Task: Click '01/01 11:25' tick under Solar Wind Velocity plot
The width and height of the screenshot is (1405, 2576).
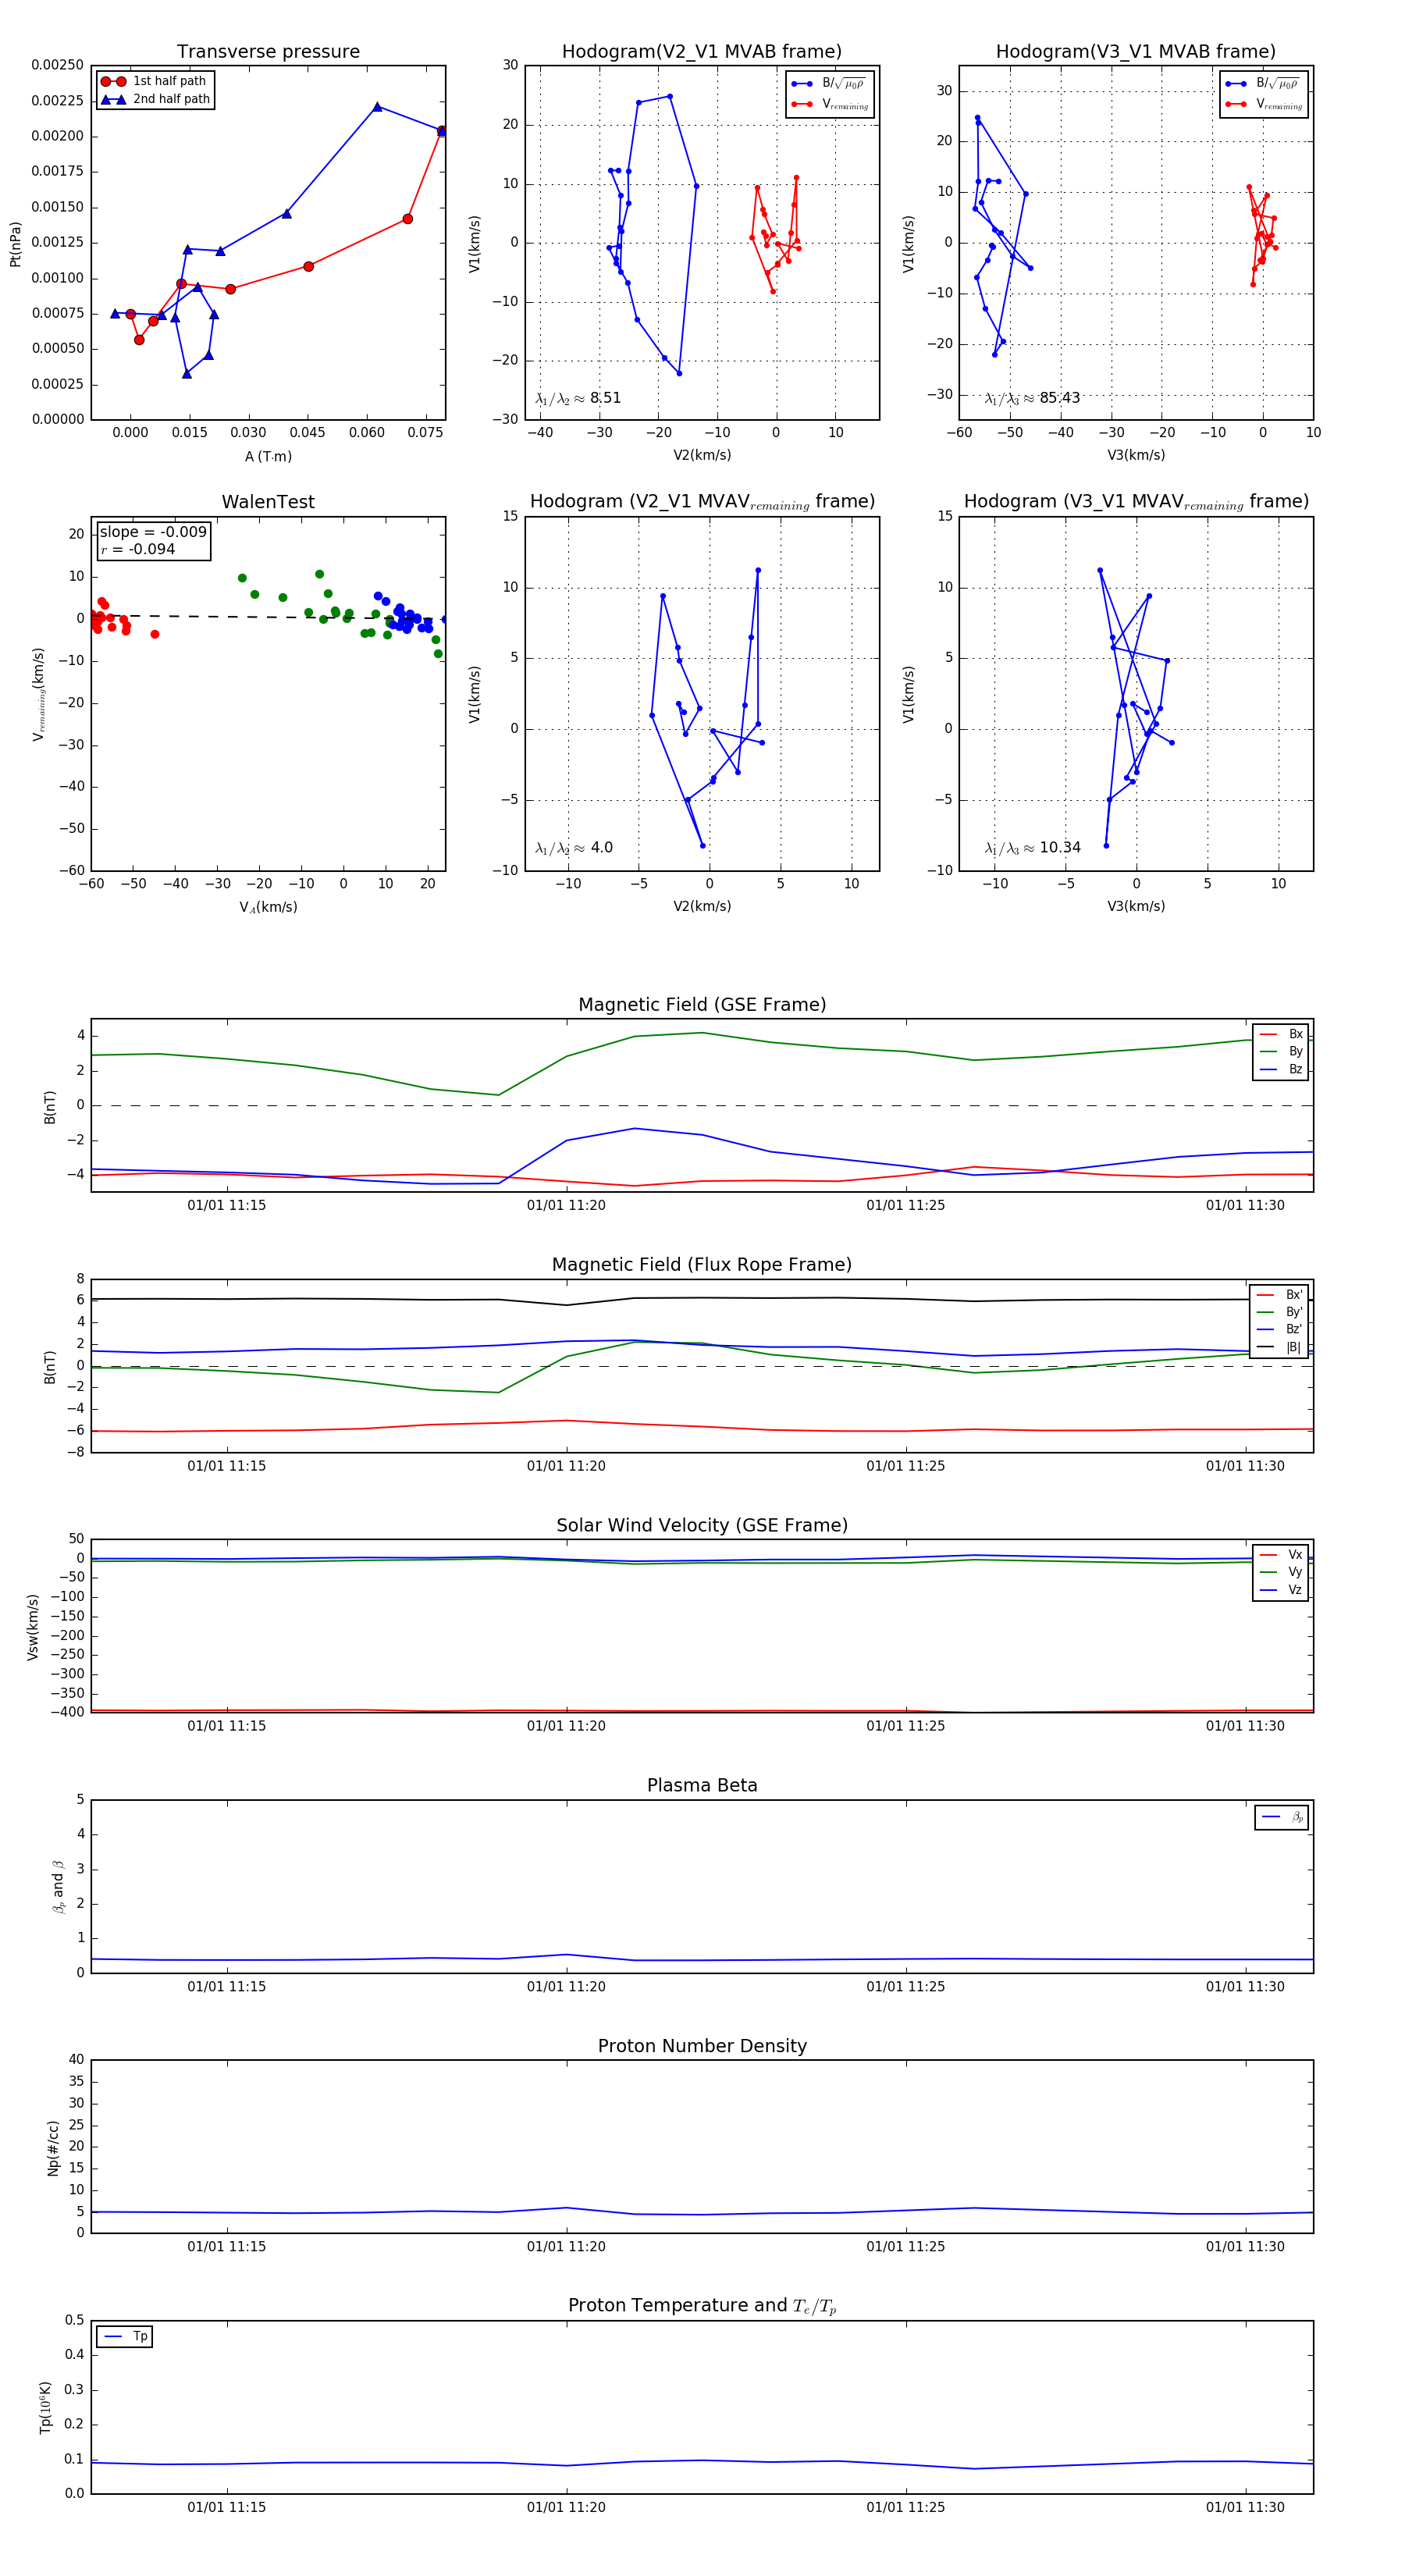Action: click(x=906, y=1725)
